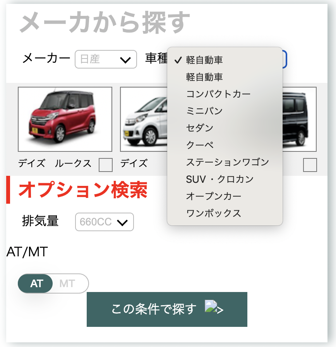Open the 排気量 dropdown showing 660CC
Image resolution: width=336 pixels, height=347 pixels.
[x=104, y=222]
